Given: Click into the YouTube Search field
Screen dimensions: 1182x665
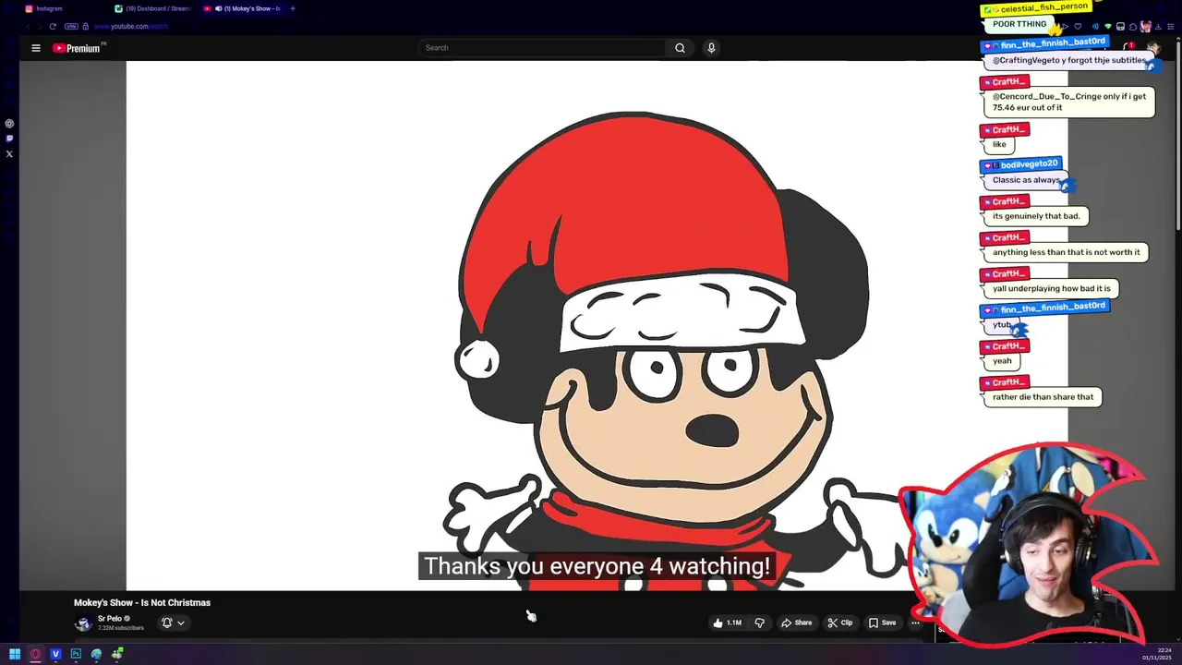Looking at the screenshot, I should point(543,48).
